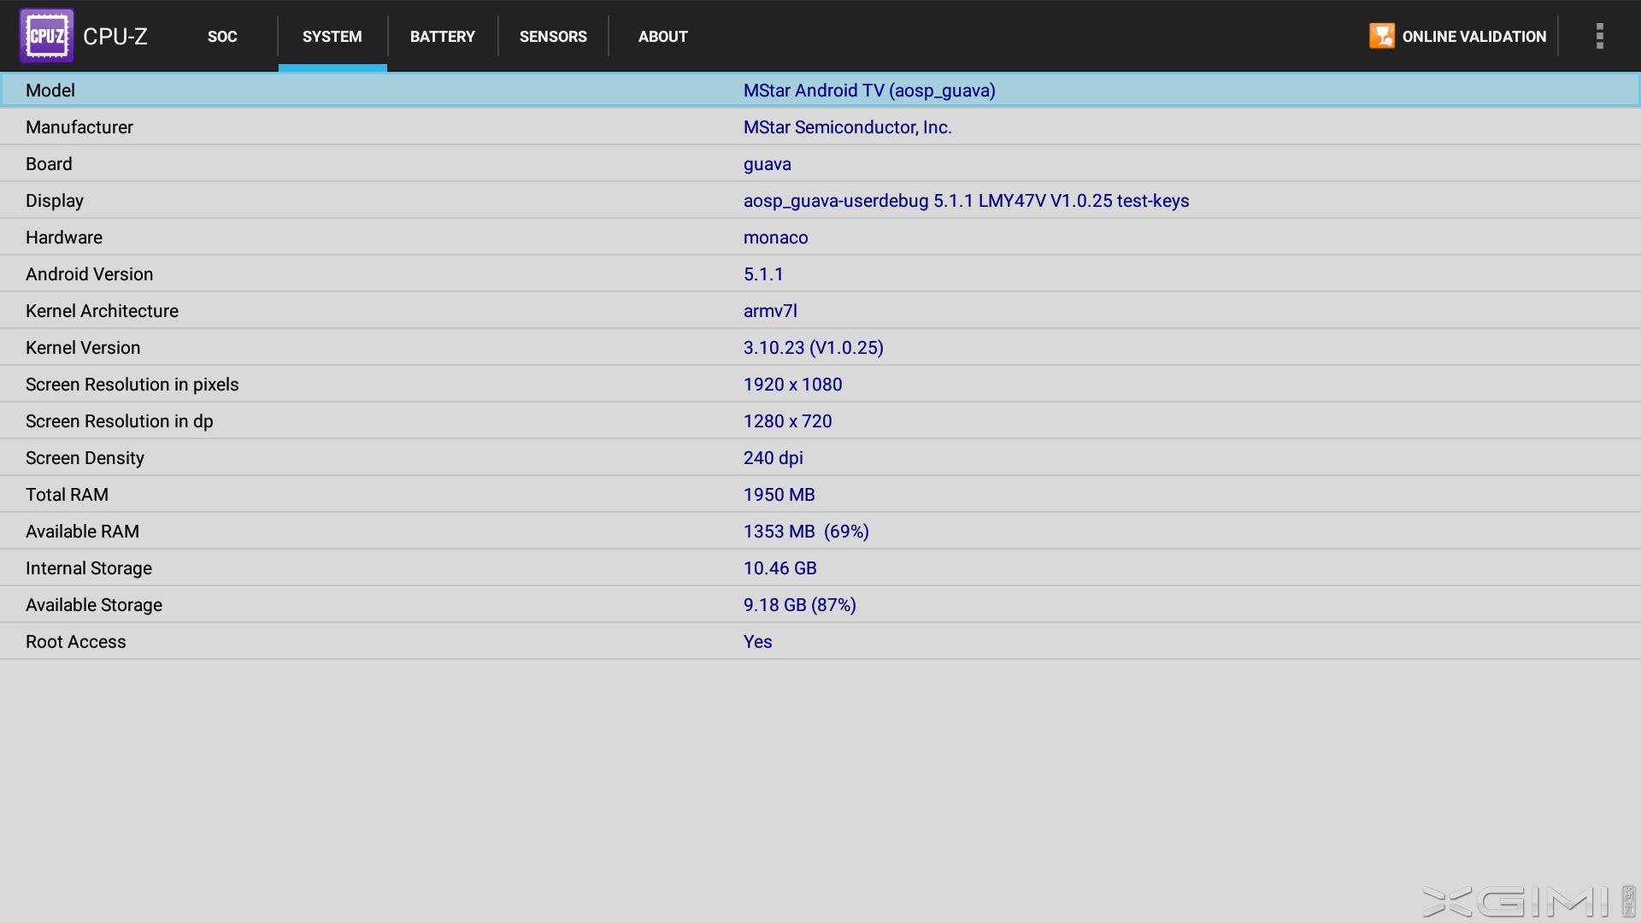Switch to the BATTERY tab
Image resolution: width=1641 pixels, height=923 pixels.
[442, 37]
